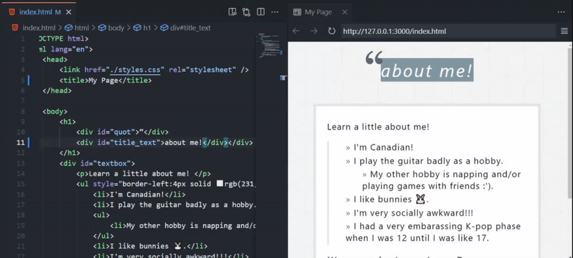This screenshot has height=258, width=573.
Task: Open editor more actions ellipsis menu
Action: (275, 12)
